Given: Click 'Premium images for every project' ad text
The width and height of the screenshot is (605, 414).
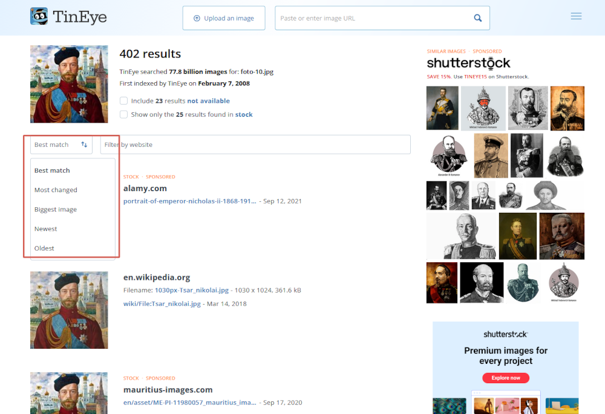Looking at the screenshot, I should tap(505, 356).
